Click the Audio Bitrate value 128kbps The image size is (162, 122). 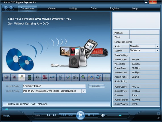(x=136, y=91)
